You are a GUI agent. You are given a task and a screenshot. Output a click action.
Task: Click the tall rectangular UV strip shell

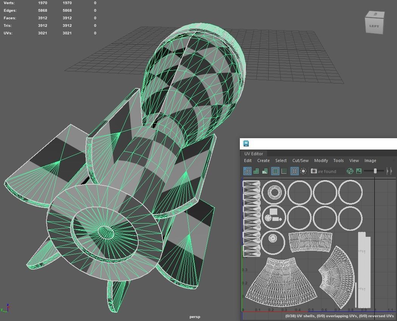[x=365, y=270]
